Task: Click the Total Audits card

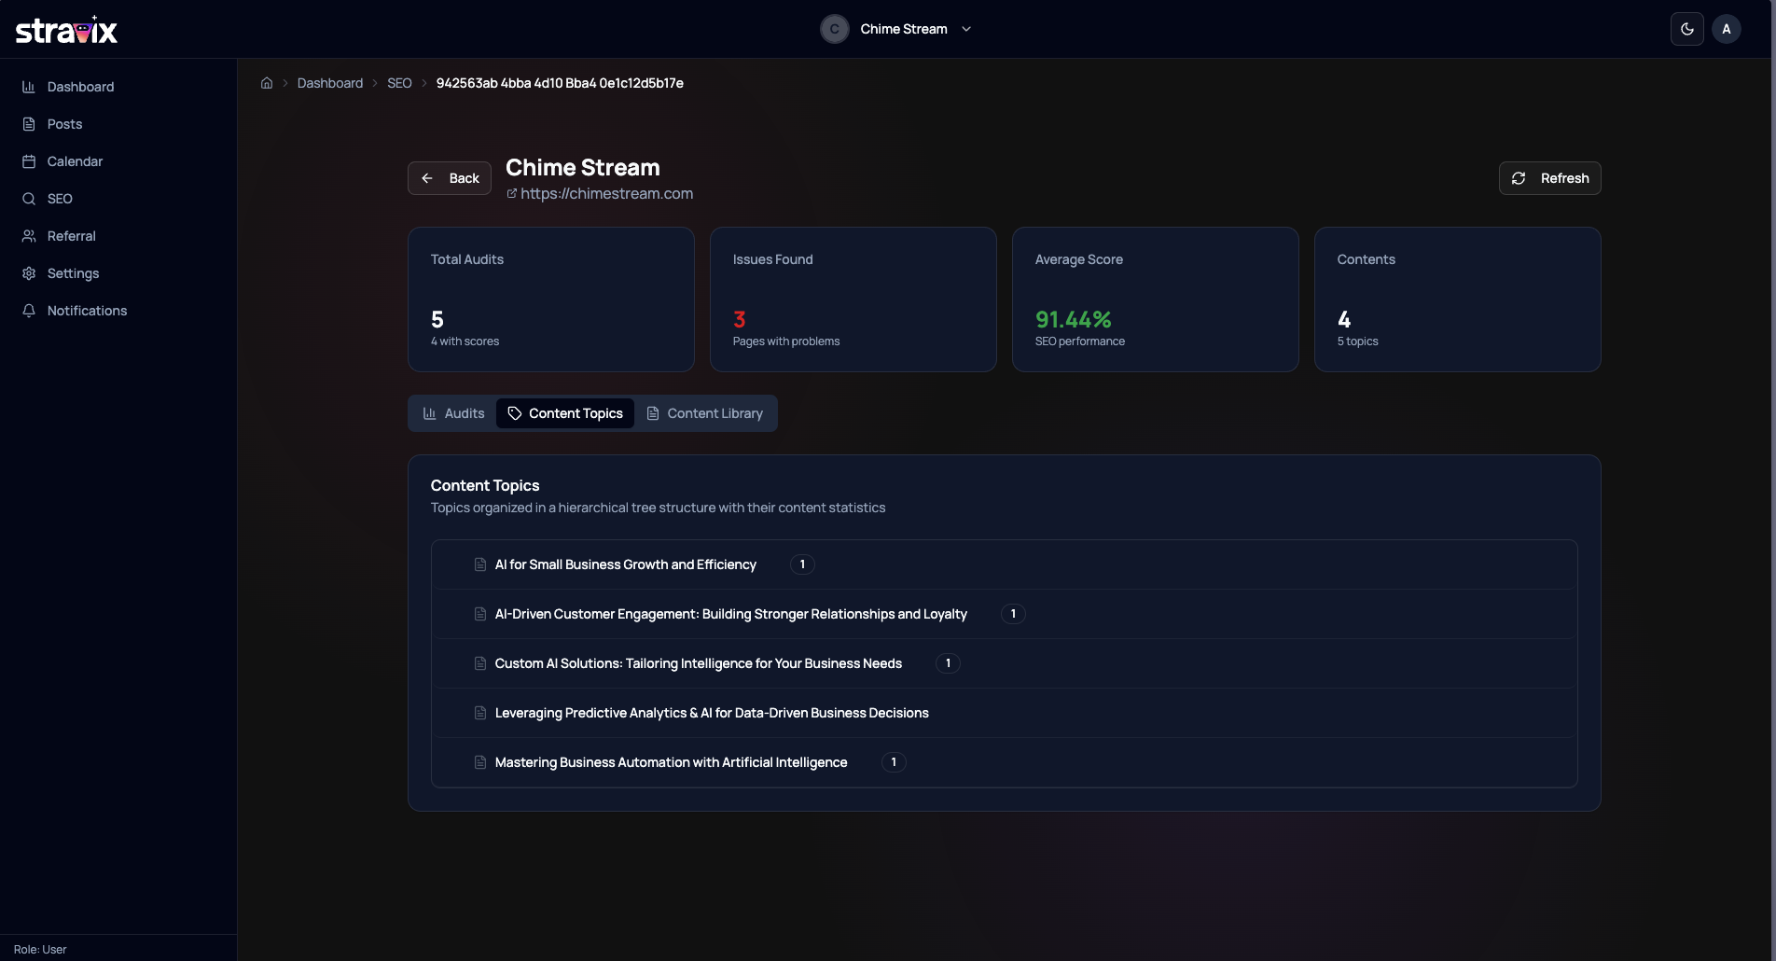Action: 551,299
